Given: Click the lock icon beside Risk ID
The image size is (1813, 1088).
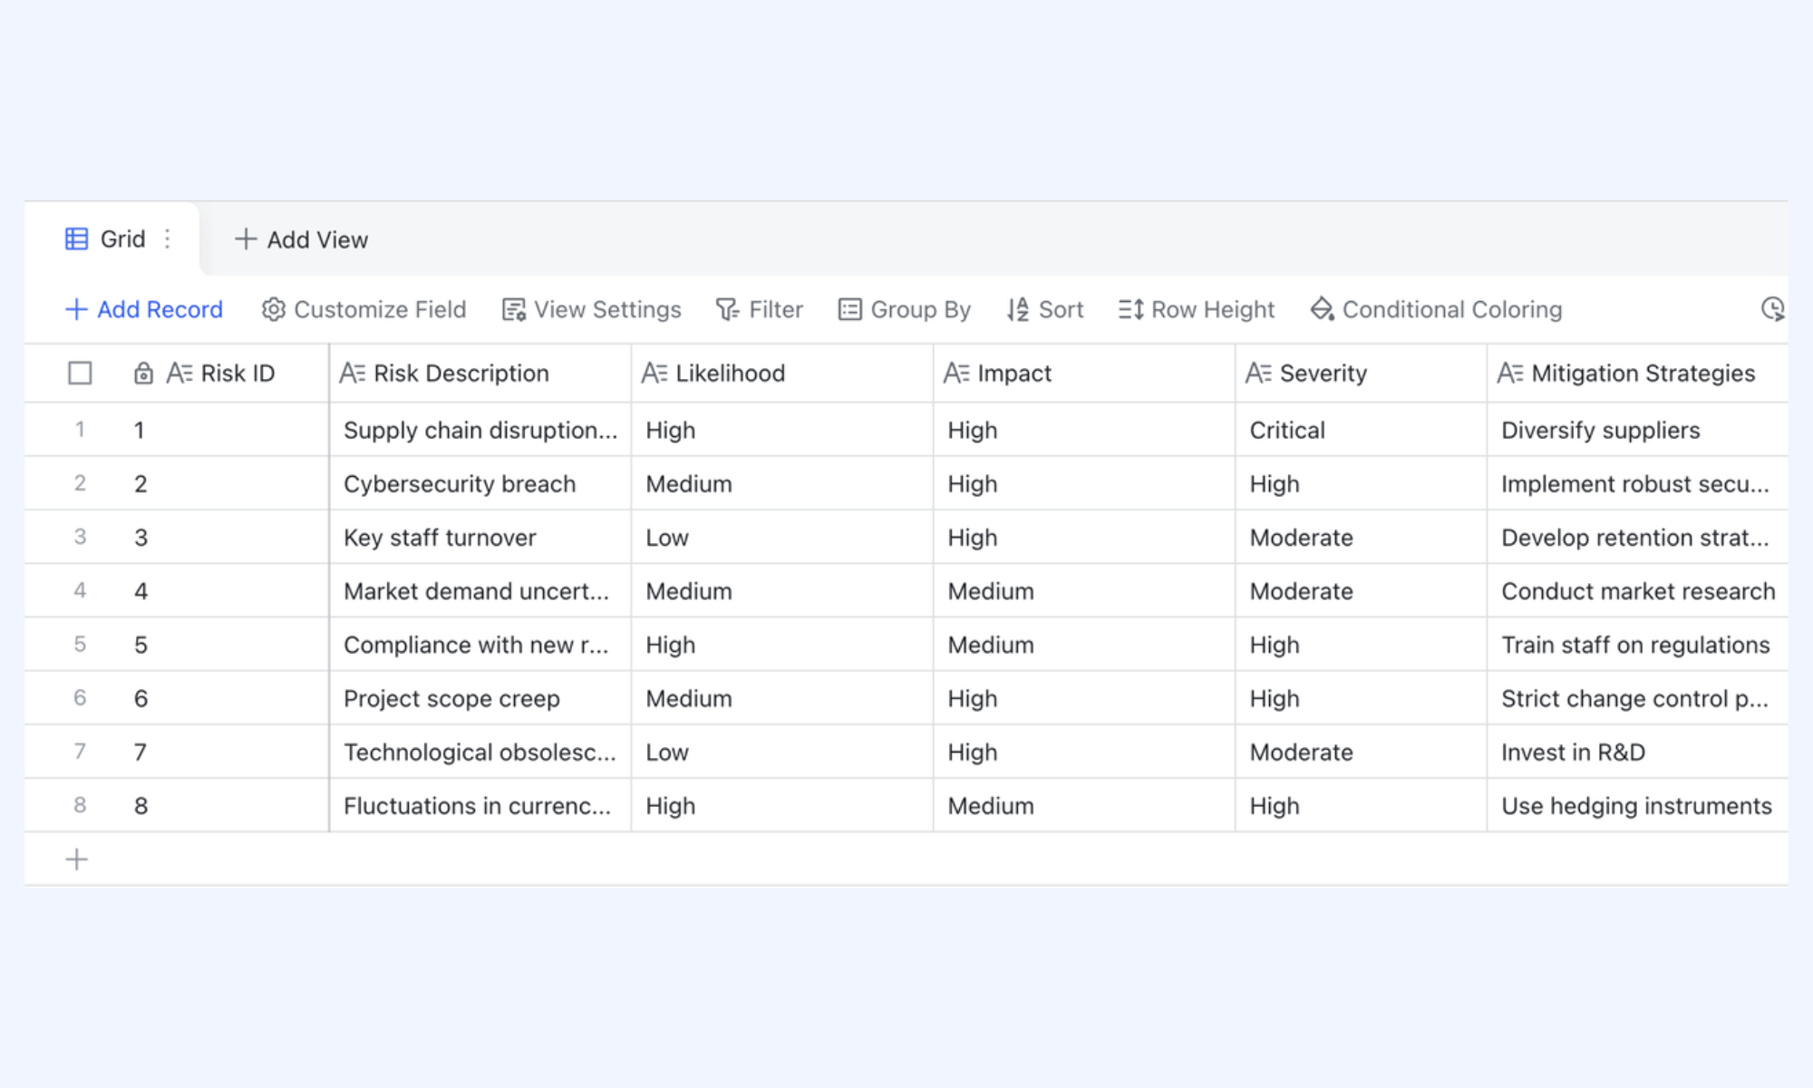Looking at the screenshot, I should 143,374.
